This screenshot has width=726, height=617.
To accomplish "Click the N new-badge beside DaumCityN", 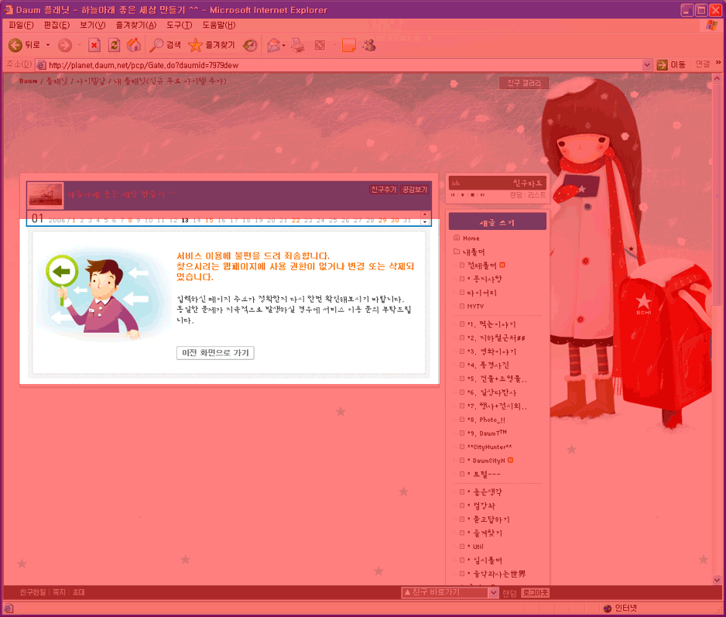I will (510, 460).
